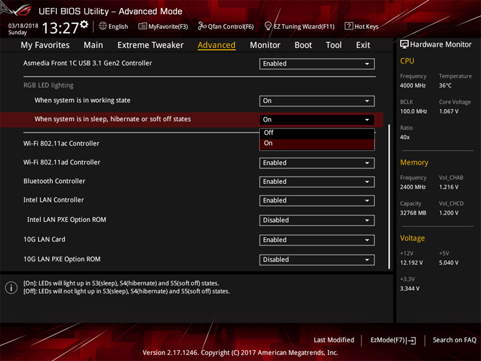Click the Search on FAQ link

(454, 340)
